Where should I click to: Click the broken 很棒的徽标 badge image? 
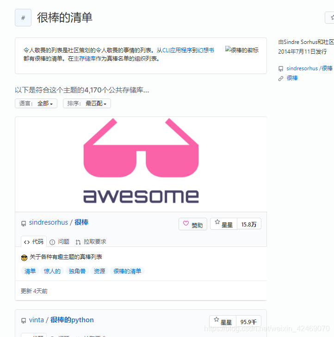pos(242,50)
